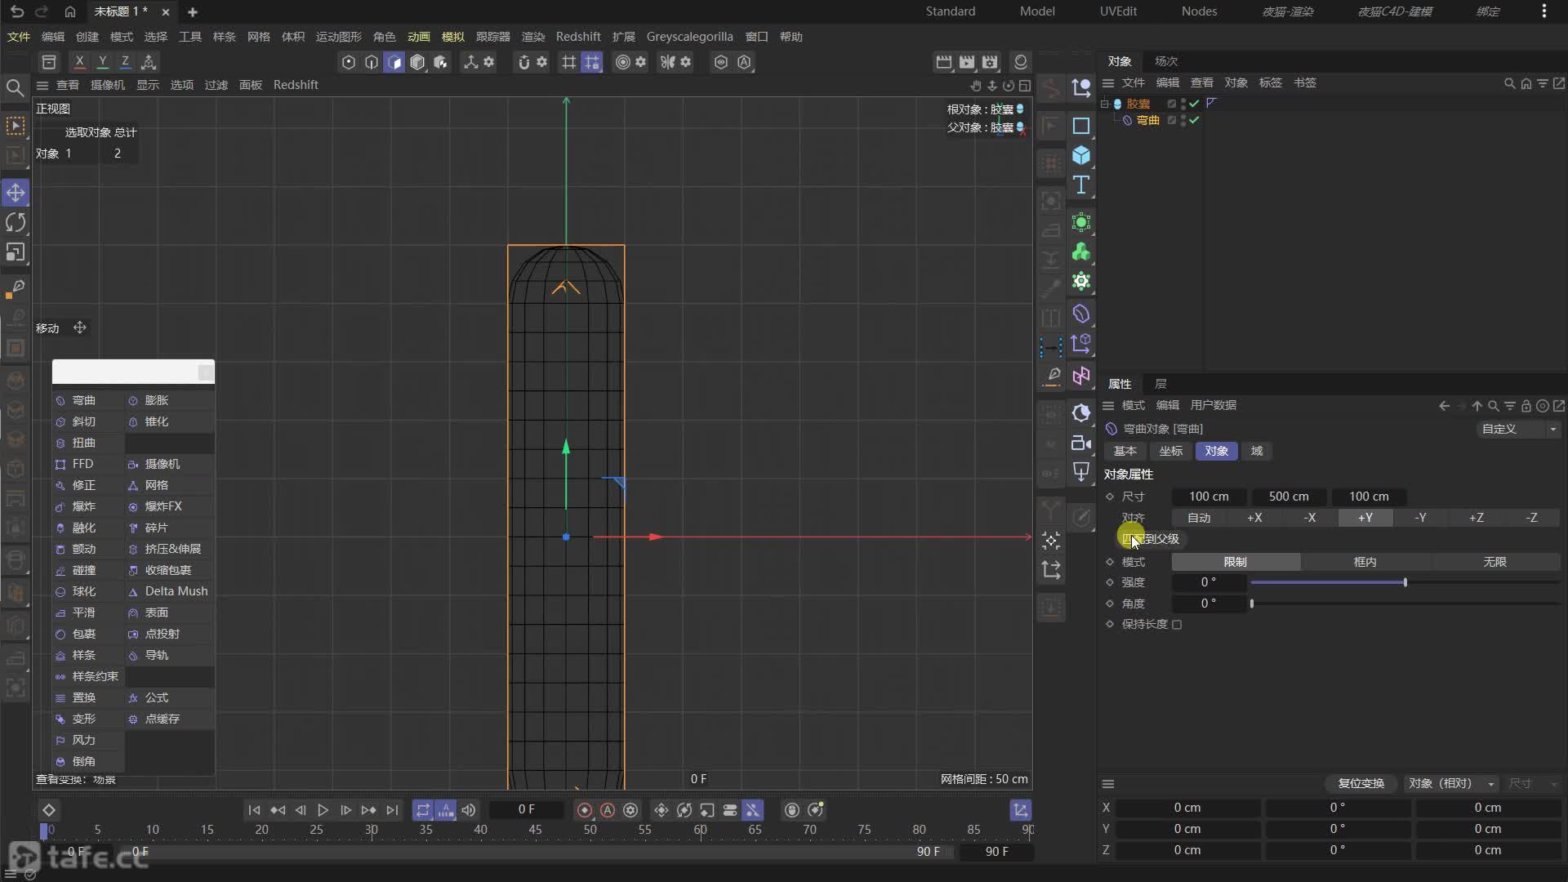This screenshot has width=1568, height=882.
Task: Click the 自动 alignment button
Action: pos(1199,518)
